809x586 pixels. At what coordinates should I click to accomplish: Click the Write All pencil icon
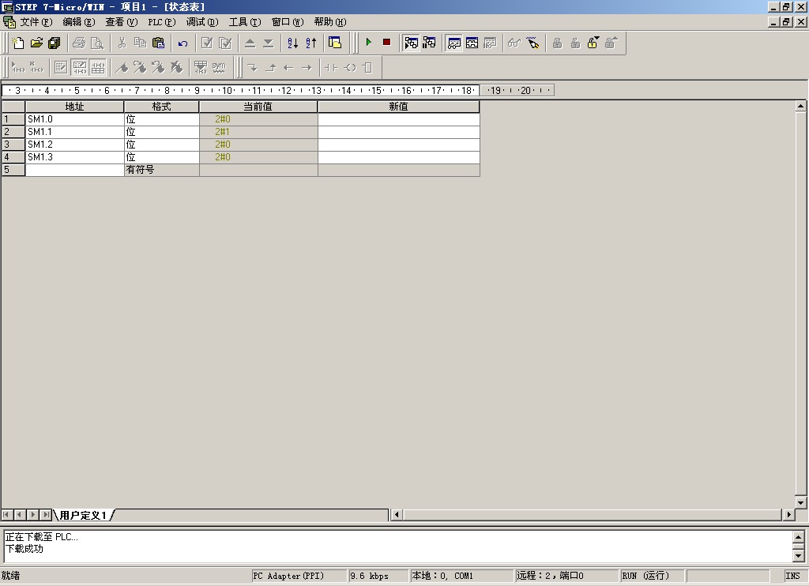533,43
